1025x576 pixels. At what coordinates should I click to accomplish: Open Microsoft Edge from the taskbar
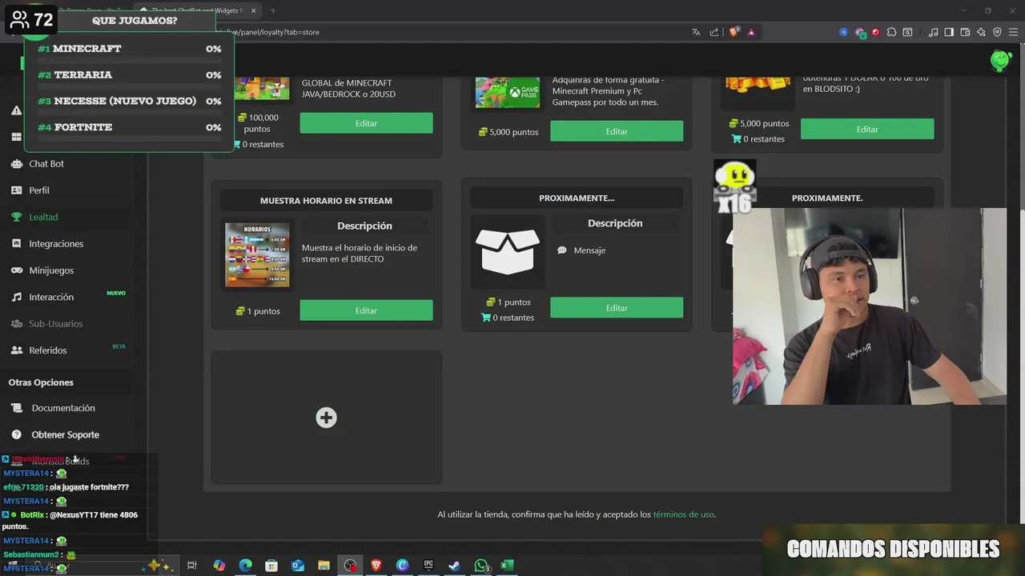point(245,566)
